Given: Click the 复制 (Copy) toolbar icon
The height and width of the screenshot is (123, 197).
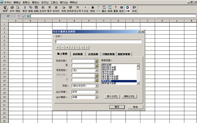Looking at the screenshot, I should 30,9.
